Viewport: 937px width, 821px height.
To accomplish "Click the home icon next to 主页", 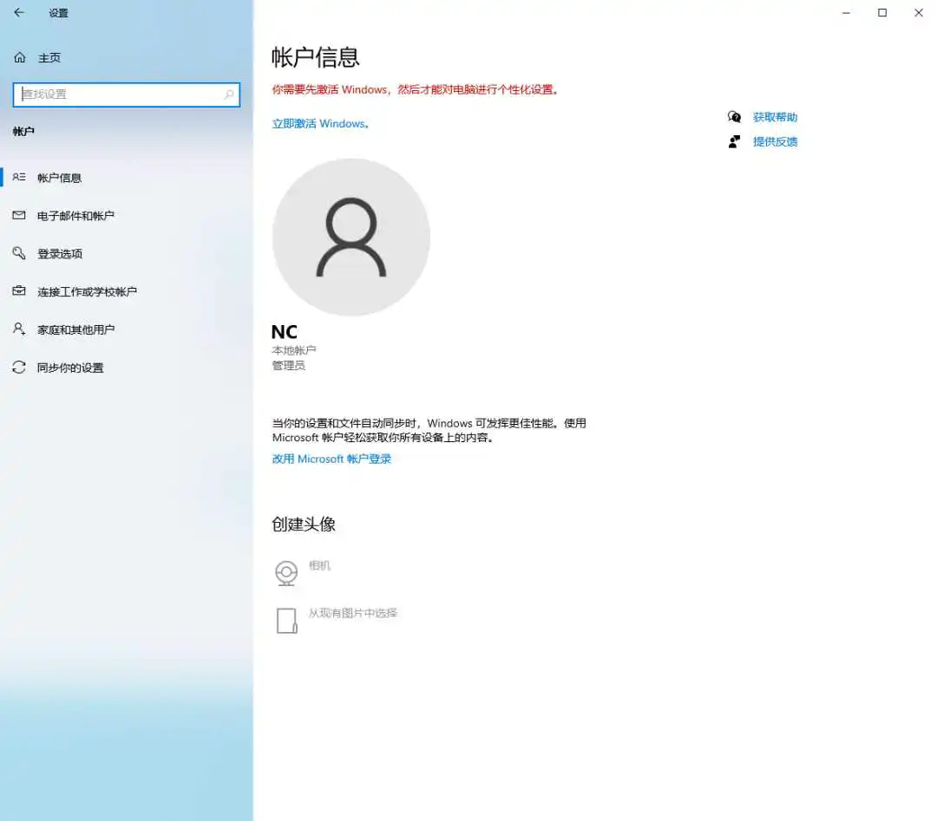I will 20,57.
